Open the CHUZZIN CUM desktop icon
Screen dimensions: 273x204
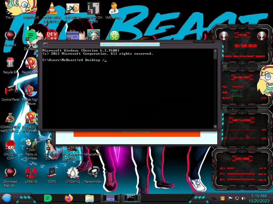click(x=10, y=150)
